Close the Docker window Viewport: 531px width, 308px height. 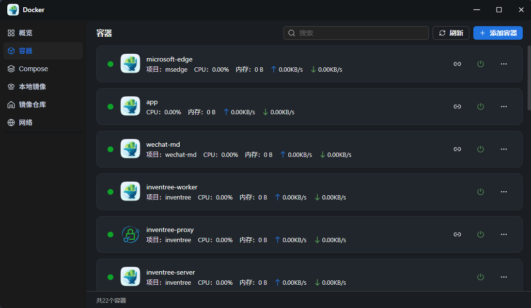(x=521, y=10)
